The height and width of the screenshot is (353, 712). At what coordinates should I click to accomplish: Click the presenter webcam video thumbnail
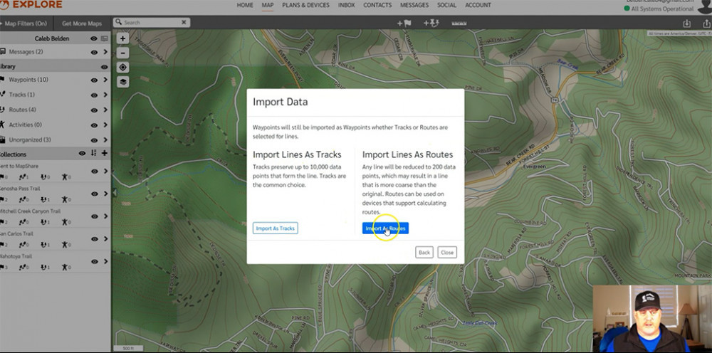(652, 319)
